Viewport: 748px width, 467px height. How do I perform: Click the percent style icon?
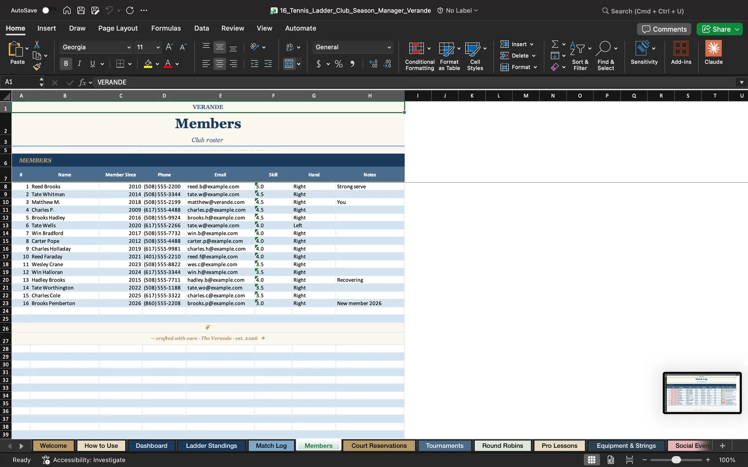pos(338,64)
